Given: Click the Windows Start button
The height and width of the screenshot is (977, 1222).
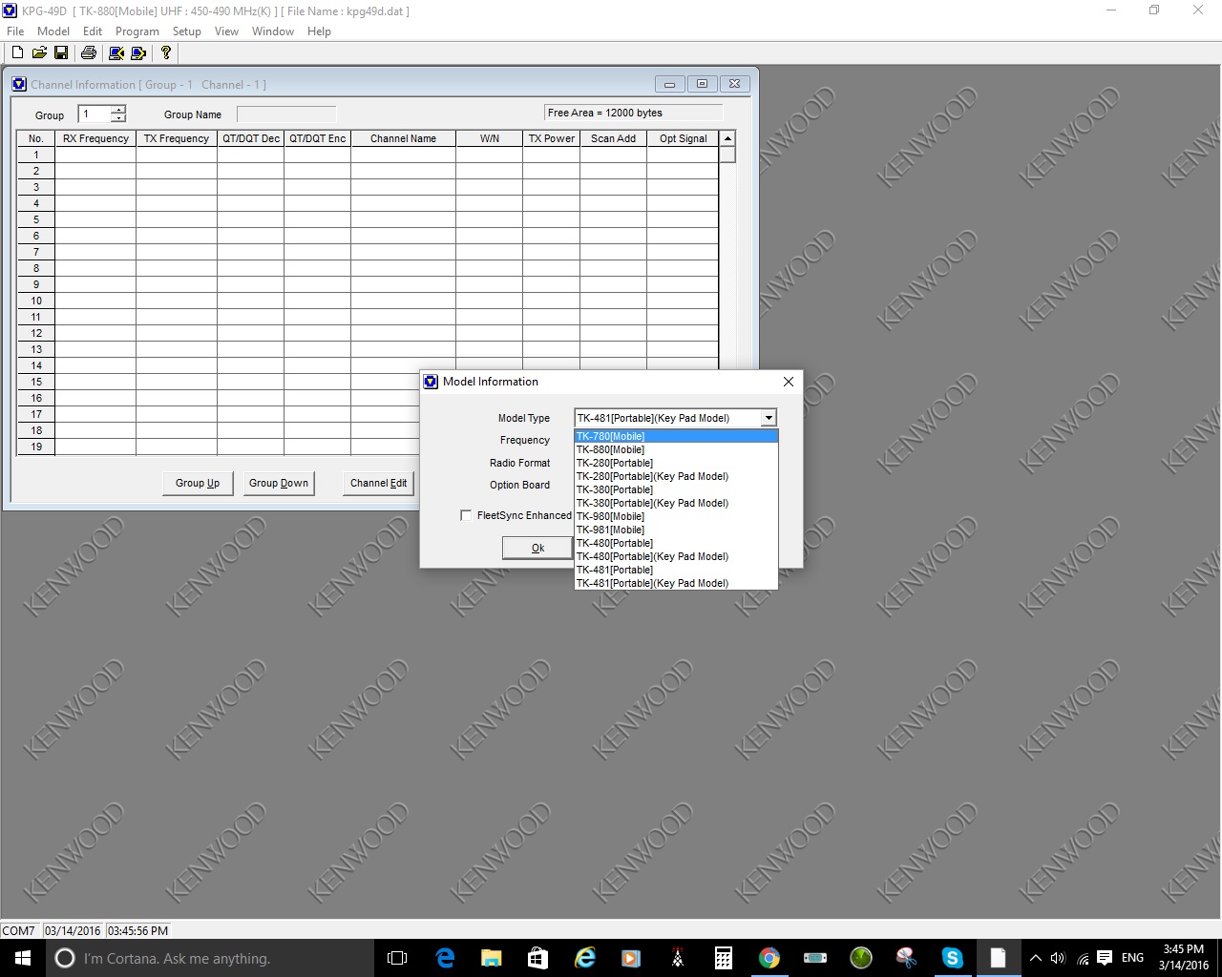Looking at the screenshot, I should 23,958.
